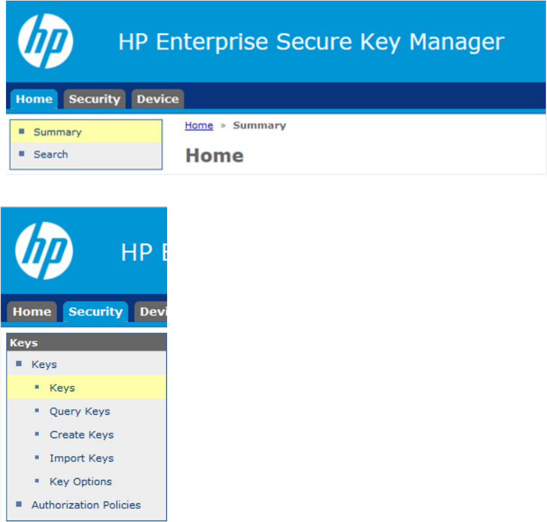Click the bullet icon beside Create Keys
This screenshot has height=522, width=547.
tap(37, 434)
